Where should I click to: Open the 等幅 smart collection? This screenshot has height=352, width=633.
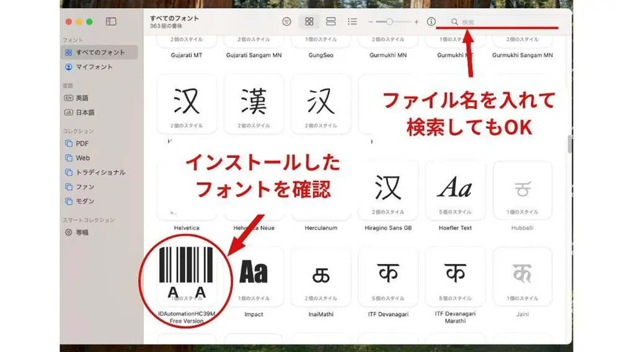99,232
